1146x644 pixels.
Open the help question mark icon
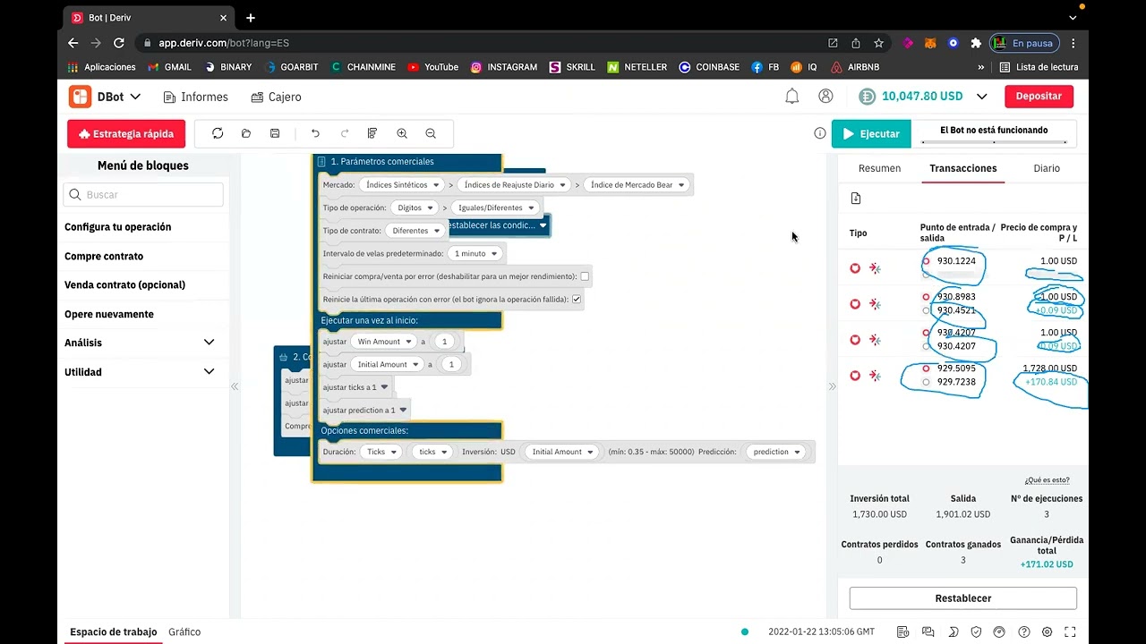click(1024, 632)
